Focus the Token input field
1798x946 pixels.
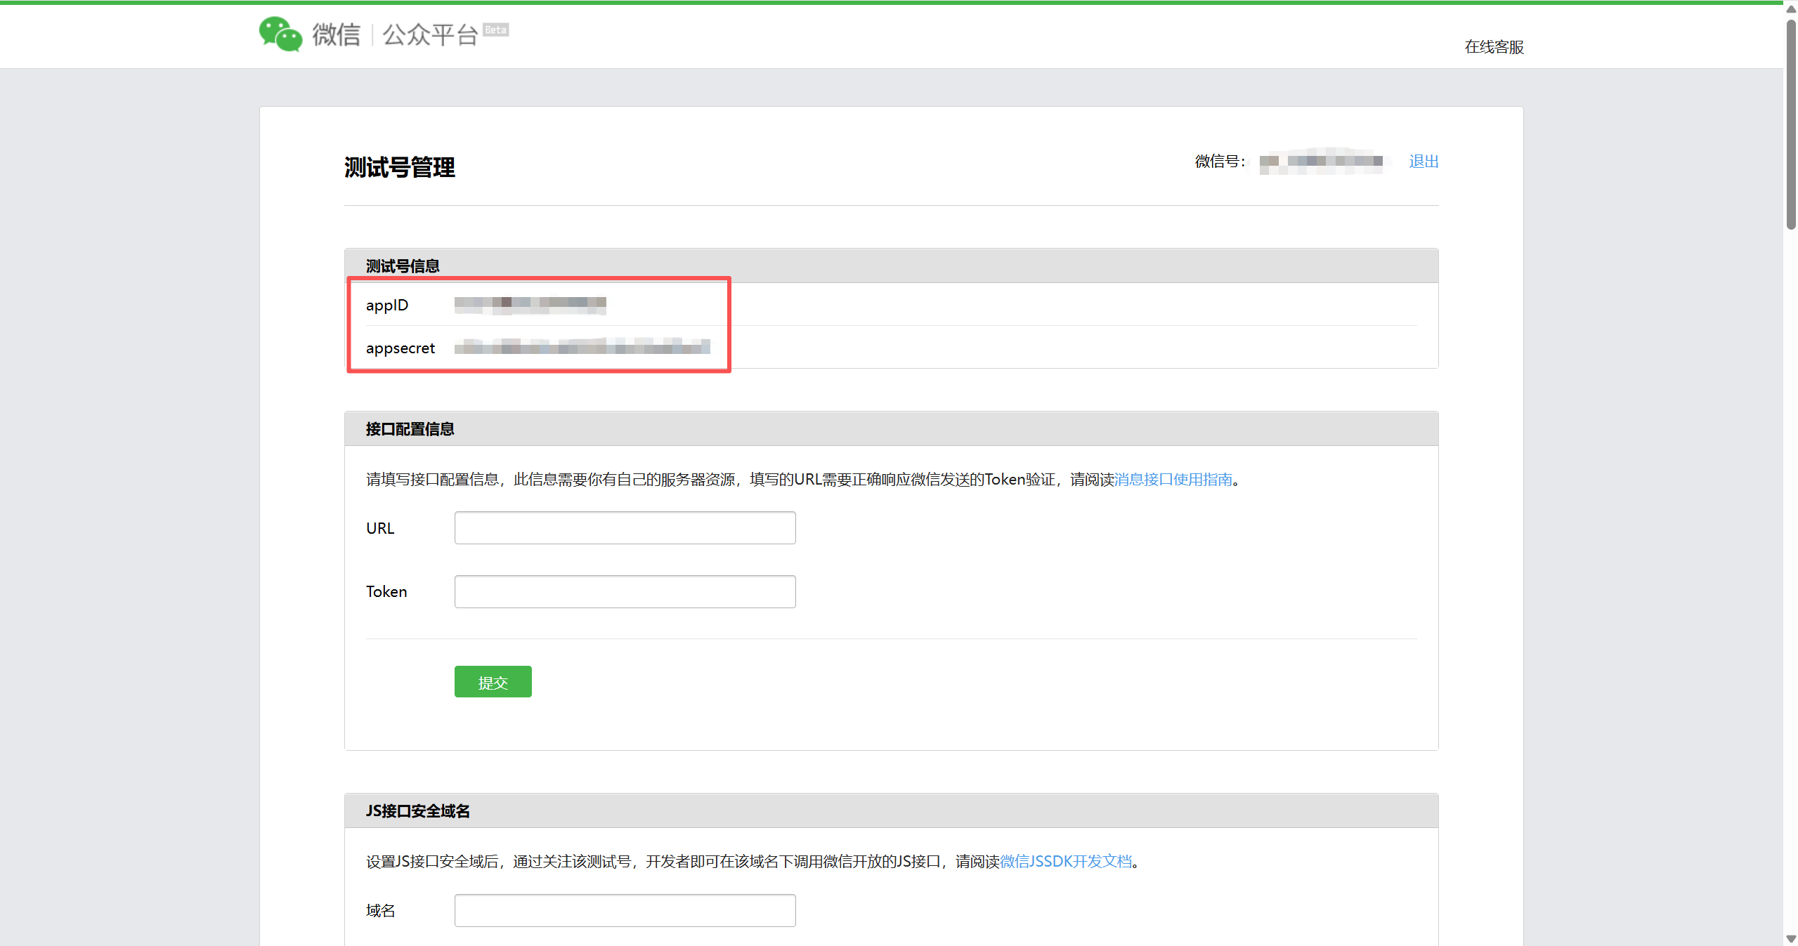tap(625, 591)
